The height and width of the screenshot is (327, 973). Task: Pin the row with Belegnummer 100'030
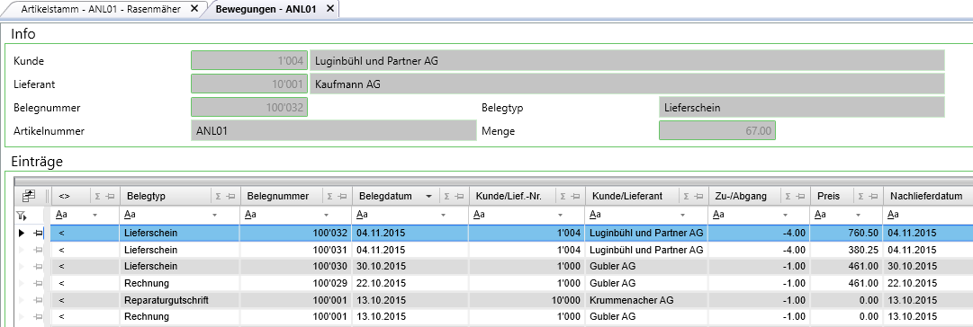[38, 266]
